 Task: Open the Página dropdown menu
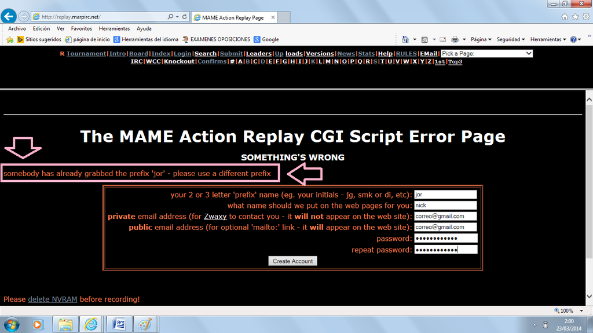(481, 39)
